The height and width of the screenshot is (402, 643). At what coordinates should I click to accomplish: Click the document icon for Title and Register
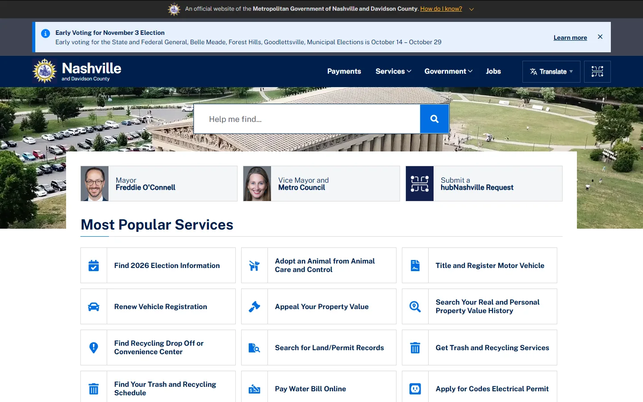[x=415, y=265]
